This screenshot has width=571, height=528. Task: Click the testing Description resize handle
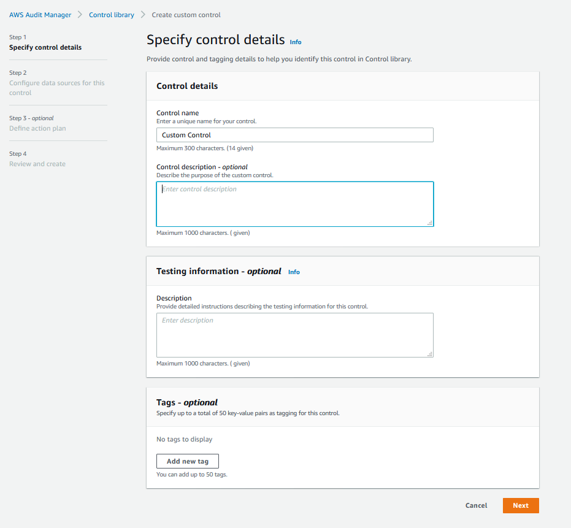tap(430, 354)
